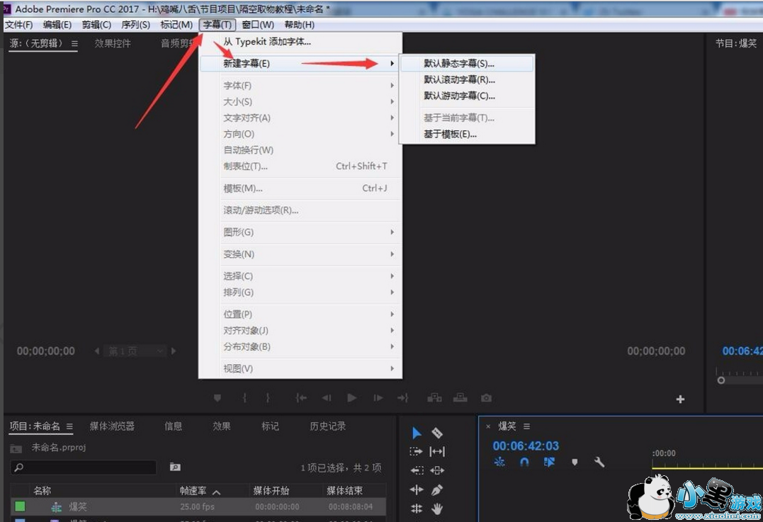This screenshot has height=522, width=763.
Task: Select the Track Select Forward tool
Action: [x=417, y=452]
